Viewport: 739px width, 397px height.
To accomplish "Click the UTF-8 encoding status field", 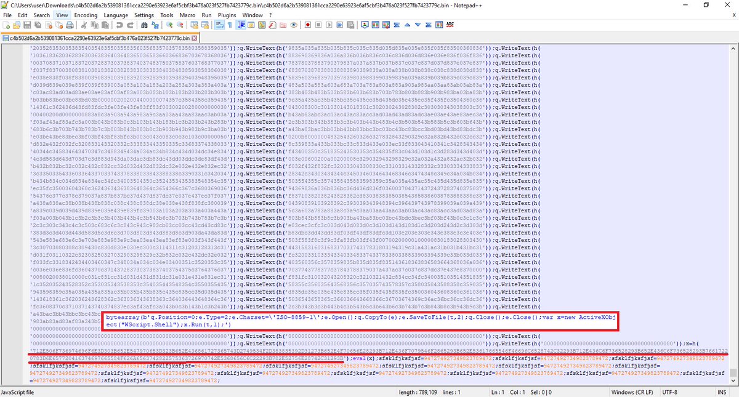I will click(669, 392).
